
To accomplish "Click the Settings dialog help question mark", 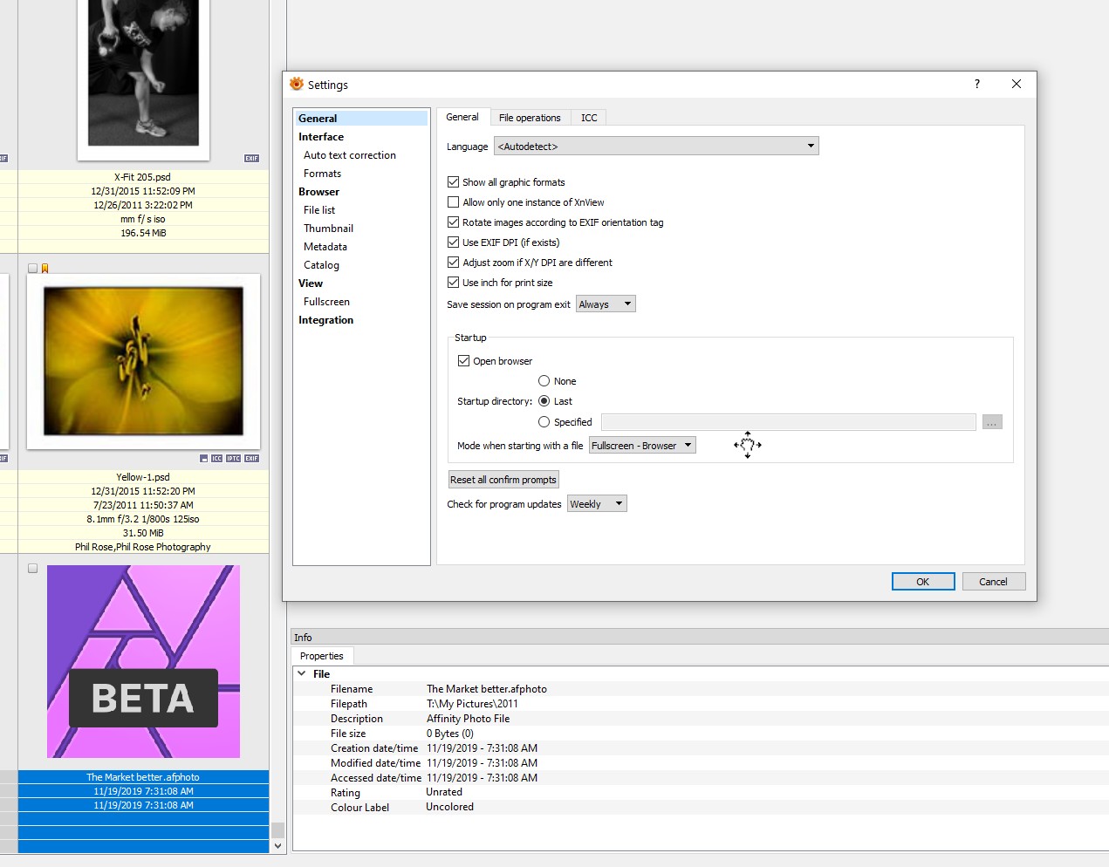I will 976,84.
